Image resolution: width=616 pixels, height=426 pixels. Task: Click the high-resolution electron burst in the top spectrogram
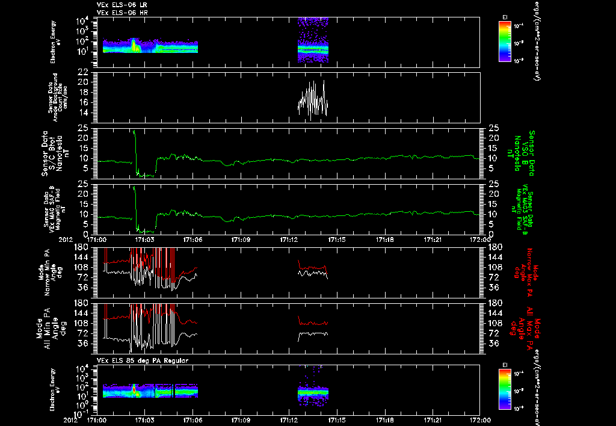tap(313, 40)
